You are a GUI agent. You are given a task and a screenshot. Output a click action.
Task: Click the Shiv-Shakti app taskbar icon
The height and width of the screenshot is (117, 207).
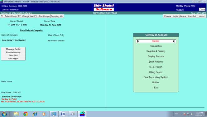pyautogui.click(x=82, y=114)
